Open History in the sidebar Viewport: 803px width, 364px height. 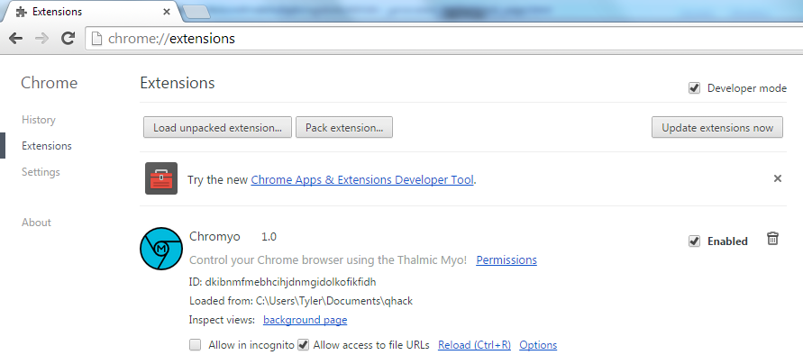[39, 120]
